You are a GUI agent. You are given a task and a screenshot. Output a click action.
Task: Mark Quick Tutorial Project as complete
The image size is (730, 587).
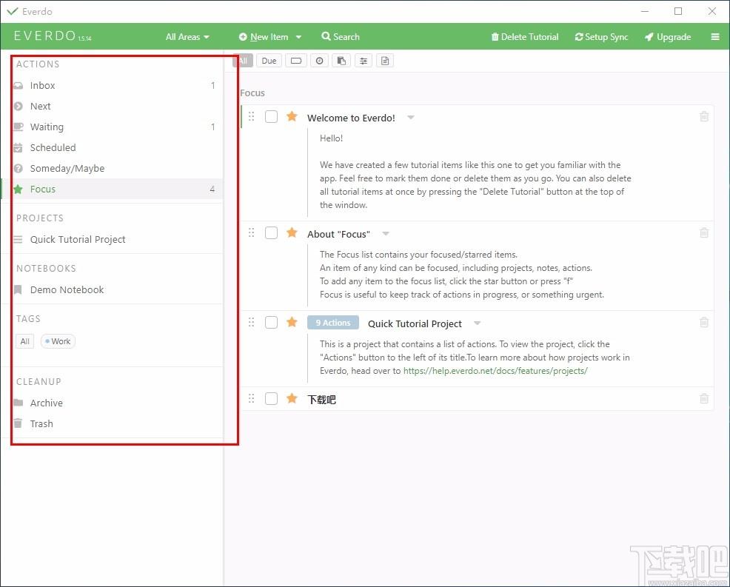[272, 322]
